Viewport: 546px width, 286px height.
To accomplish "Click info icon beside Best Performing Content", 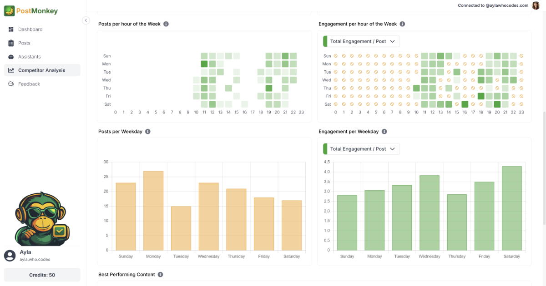I will (x=161, y=275).
